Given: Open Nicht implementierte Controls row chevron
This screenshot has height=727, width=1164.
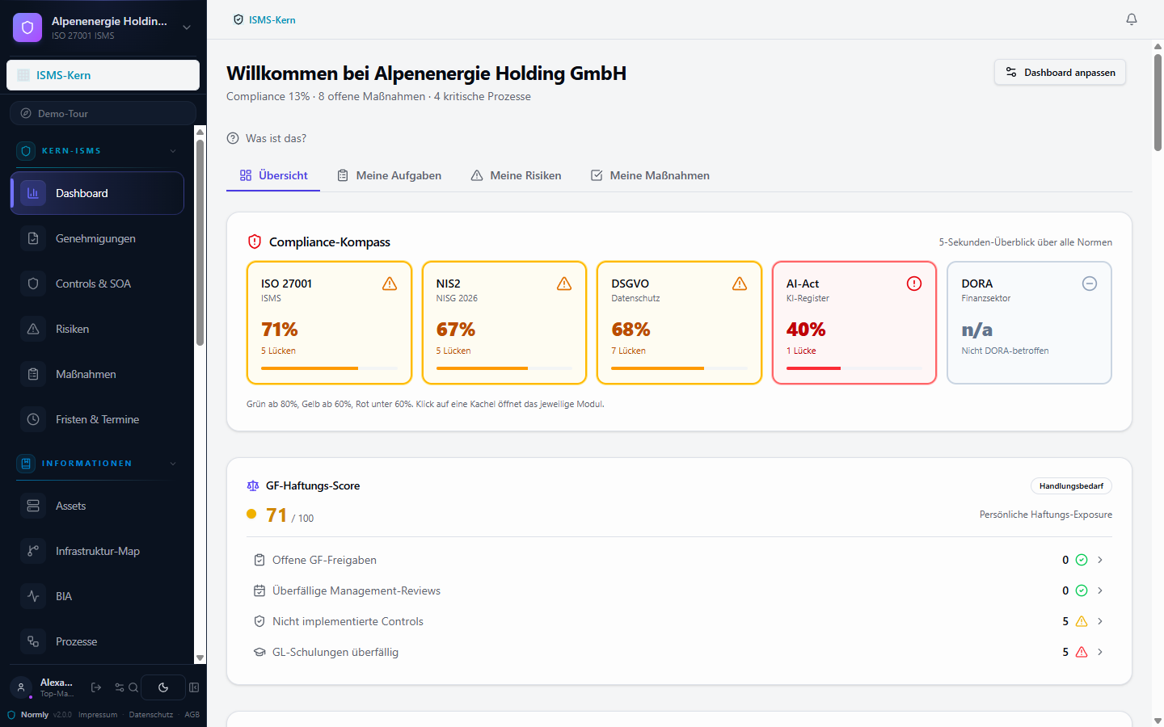Looking at the screenshot, I should tap(1100, 621).
